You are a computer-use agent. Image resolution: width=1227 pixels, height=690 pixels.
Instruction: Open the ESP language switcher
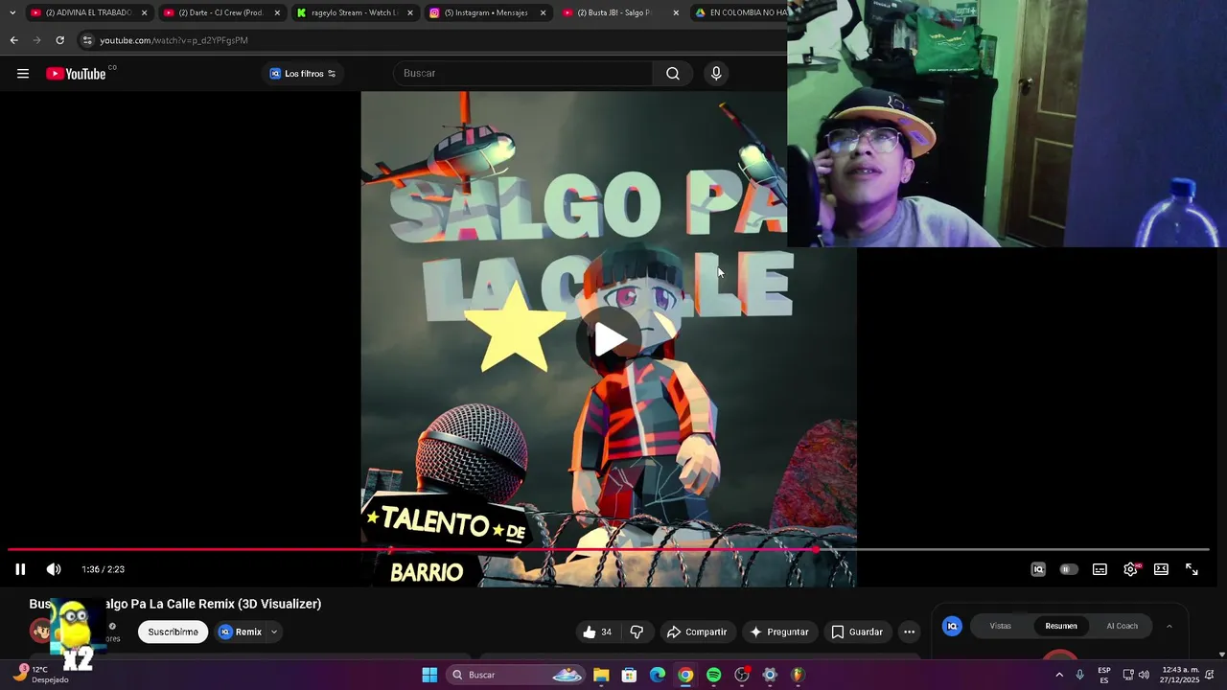[x=1104, y=675]
